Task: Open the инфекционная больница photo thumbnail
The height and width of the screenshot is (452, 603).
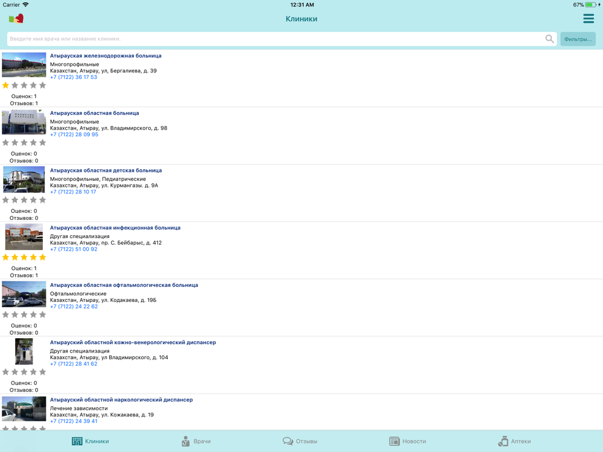Action: pos(24,237)
